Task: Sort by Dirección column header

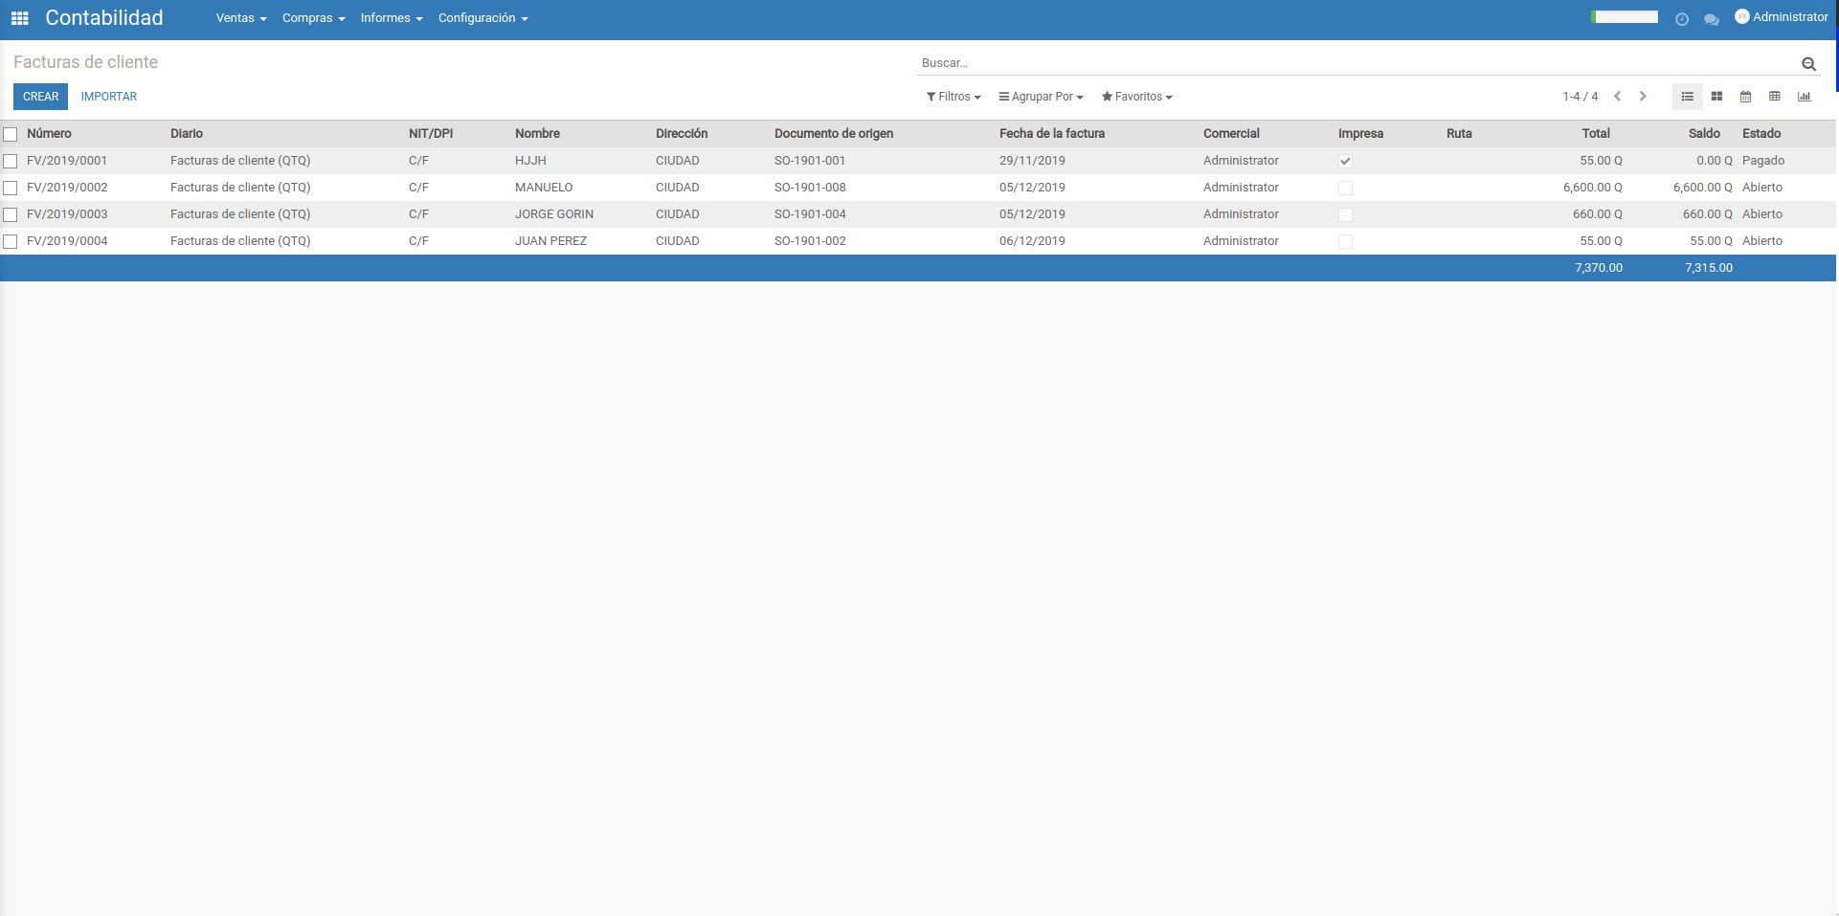Action: (x=682, y=134)
